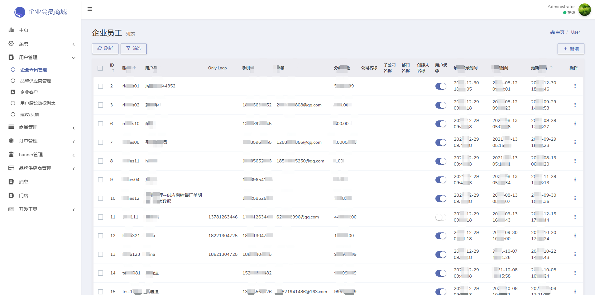The image size is (595, 295).
Task: Click the 企业会员商城 logo icon
Action: pyautogui.click(x=20, y=12)
